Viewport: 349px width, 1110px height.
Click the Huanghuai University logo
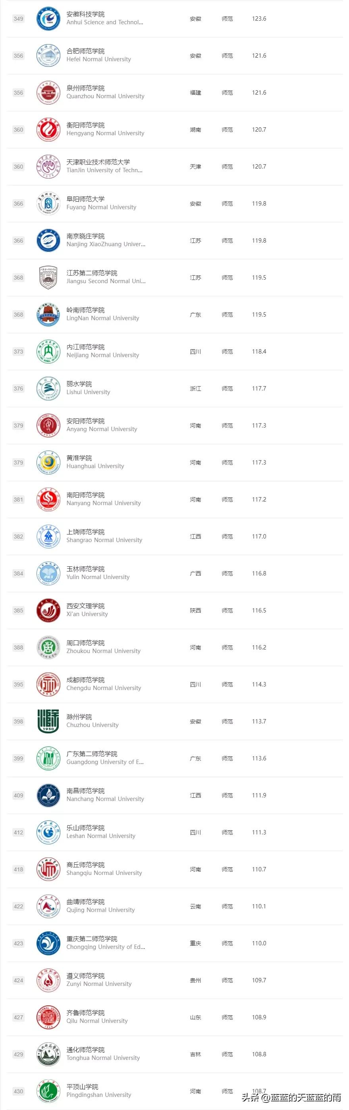[48, 463]
